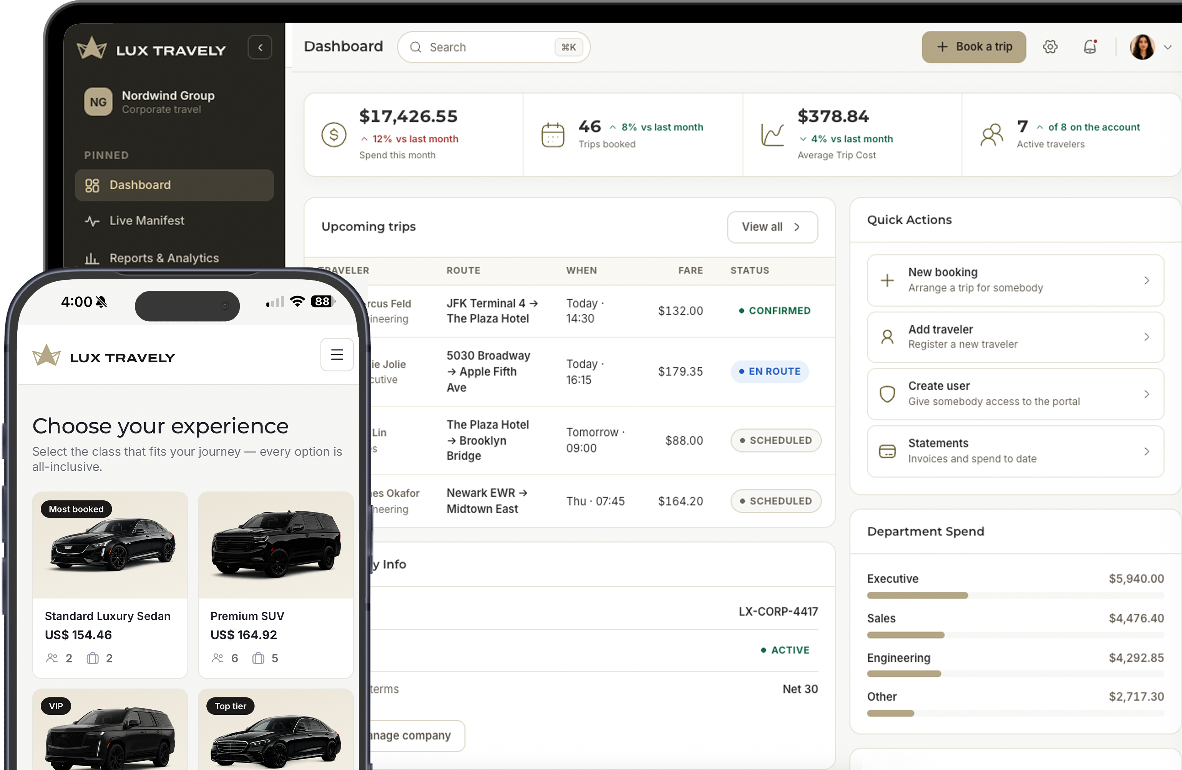Open Dashboard in the sidebar

click(174, 185)
